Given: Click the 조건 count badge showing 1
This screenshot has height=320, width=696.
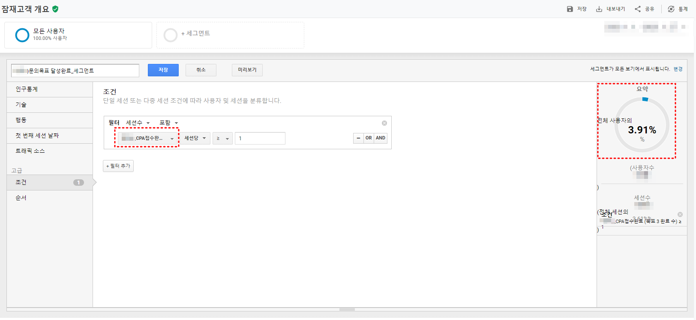Looking at the screenshot, I should [78, 182].
